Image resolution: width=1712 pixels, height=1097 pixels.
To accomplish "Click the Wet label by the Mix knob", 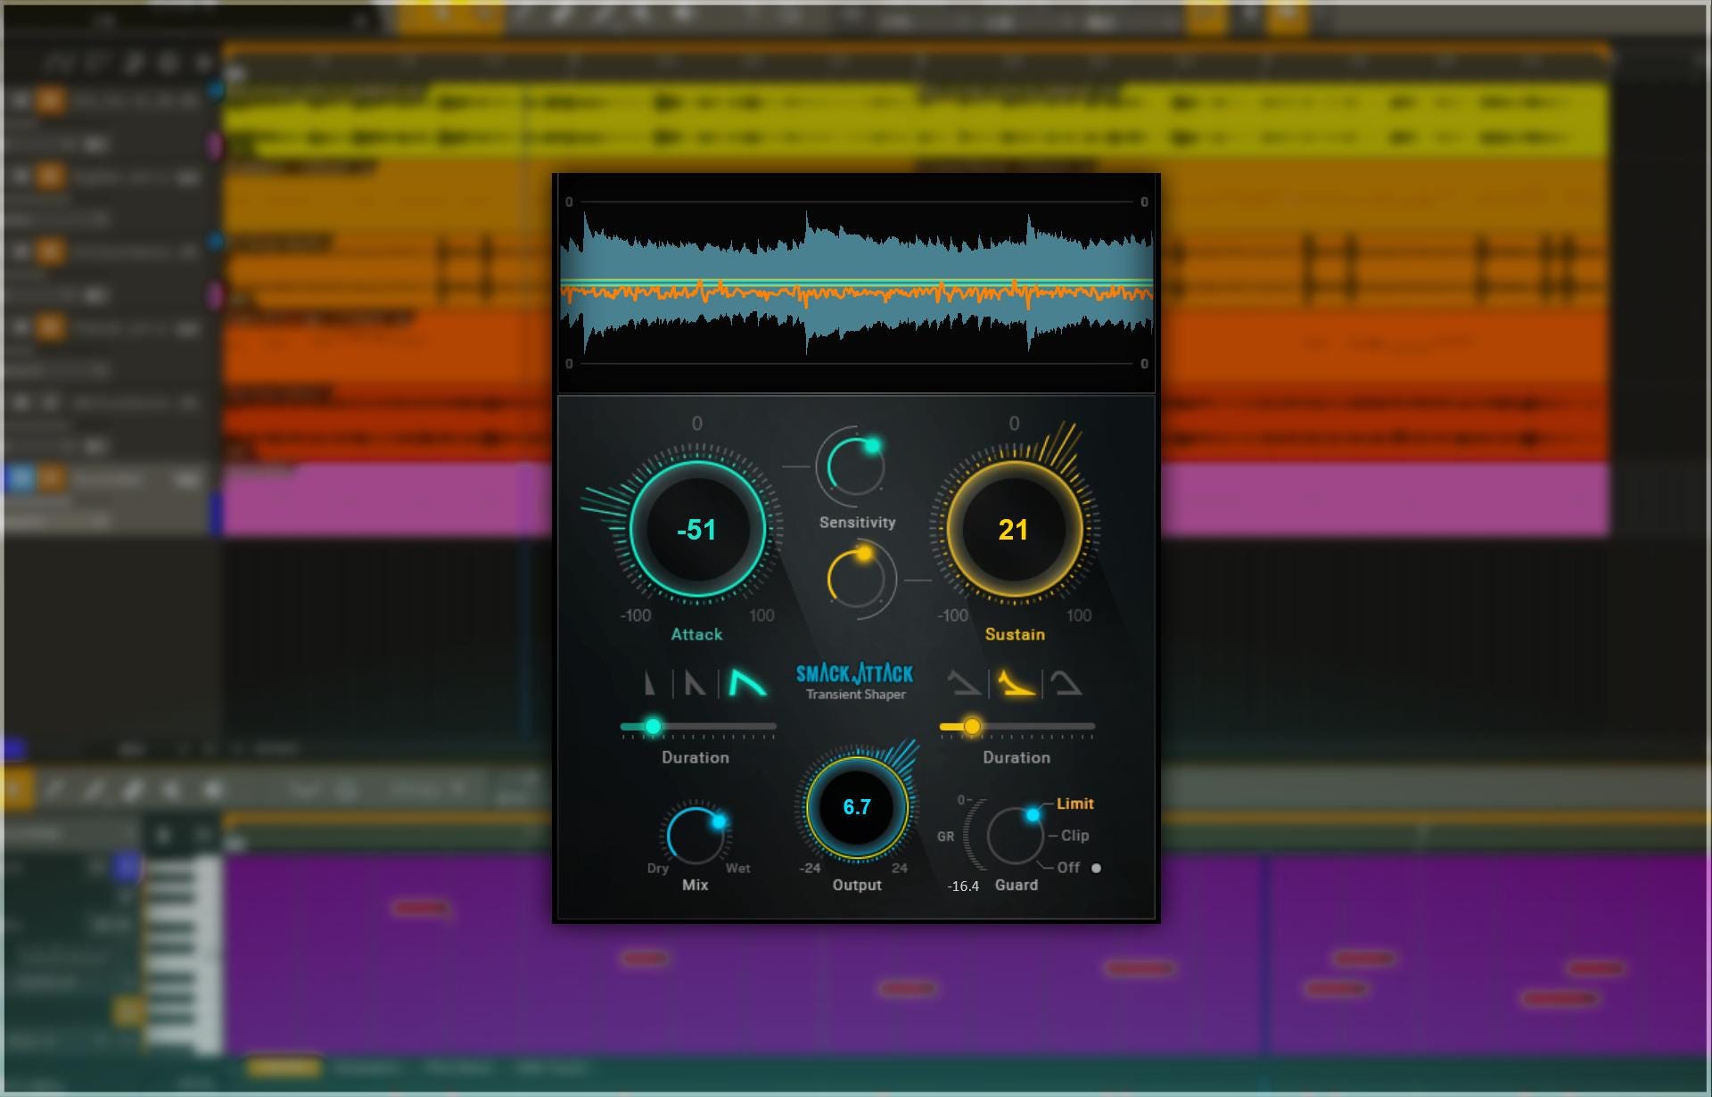I will [x=737, y=868].
